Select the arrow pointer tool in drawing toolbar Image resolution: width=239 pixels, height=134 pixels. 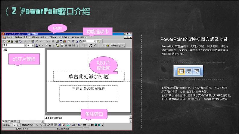pos(14,125)
